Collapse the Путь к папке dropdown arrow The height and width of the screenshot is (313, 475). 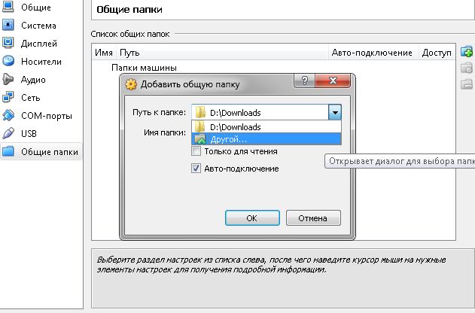[x=334, y=112]
